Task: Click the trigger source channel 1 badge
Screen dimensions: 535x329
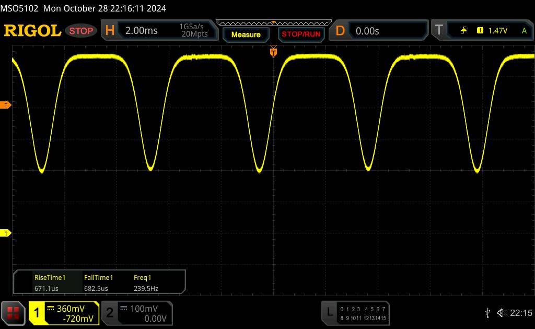Action: pyautogui.click(x=480, y=31)
